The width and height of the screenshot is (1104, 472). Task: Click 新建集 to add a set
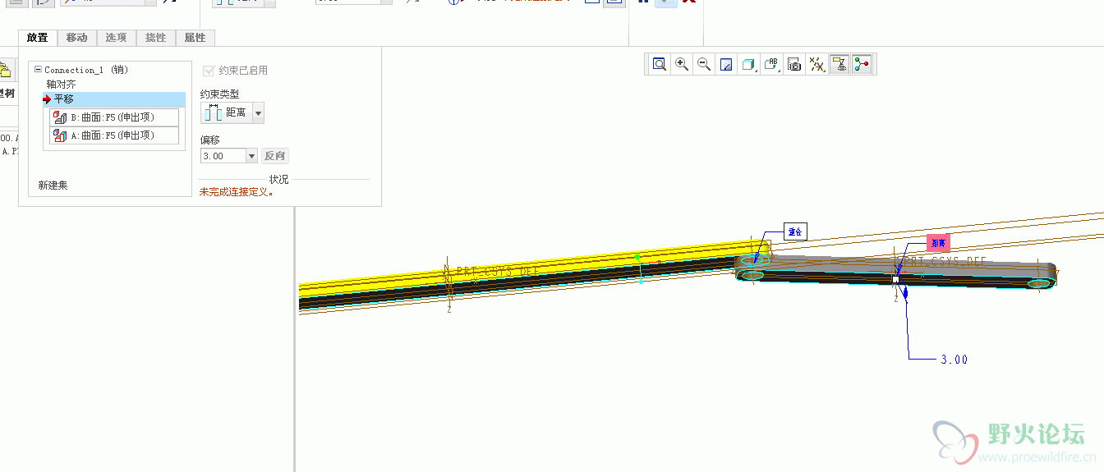pos(53,186)
